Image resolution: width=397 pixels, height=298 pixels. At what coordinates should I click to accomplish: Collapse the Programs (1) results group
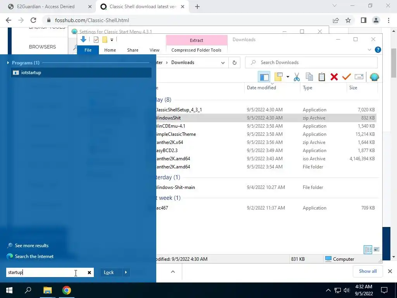[8, 62]
